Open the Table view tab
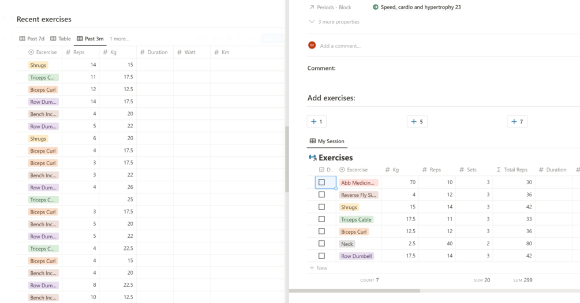The width and height of the screenshot is (580, 303). (x=61, y=39)
